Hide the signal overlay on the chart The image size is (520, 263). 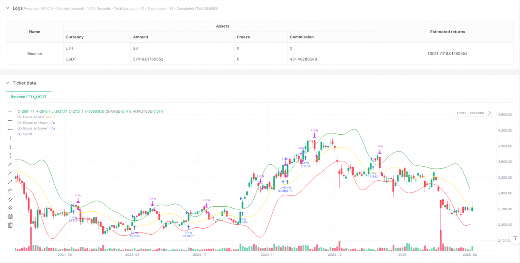pos(18,134)
